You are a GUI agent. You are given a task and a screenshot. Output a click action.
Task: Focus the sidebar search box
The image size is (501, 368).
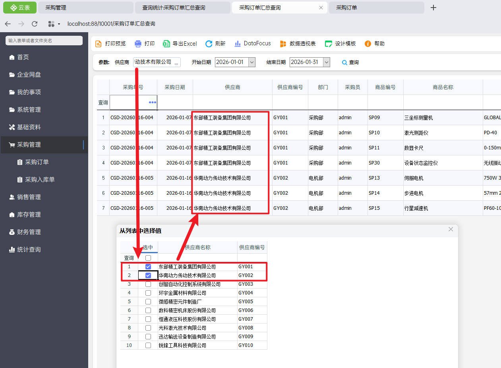point(44,41)
